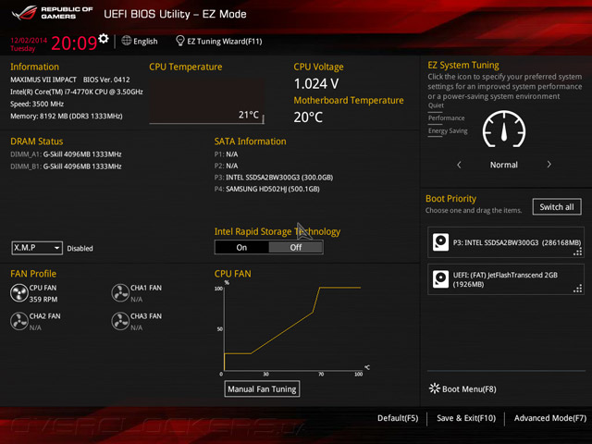Click the Speed: 3500 MHz line
Image resolution: width=592 pixels, height=444 pixels.
click(x=37, y=104)
